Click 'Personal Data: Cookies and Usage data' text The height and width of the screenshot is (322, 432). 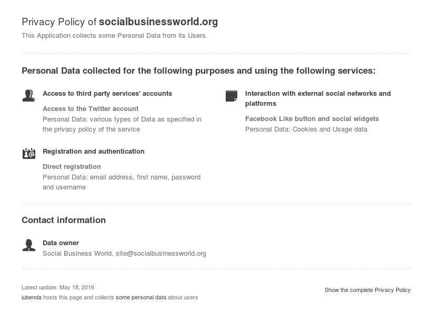[306, 129]
